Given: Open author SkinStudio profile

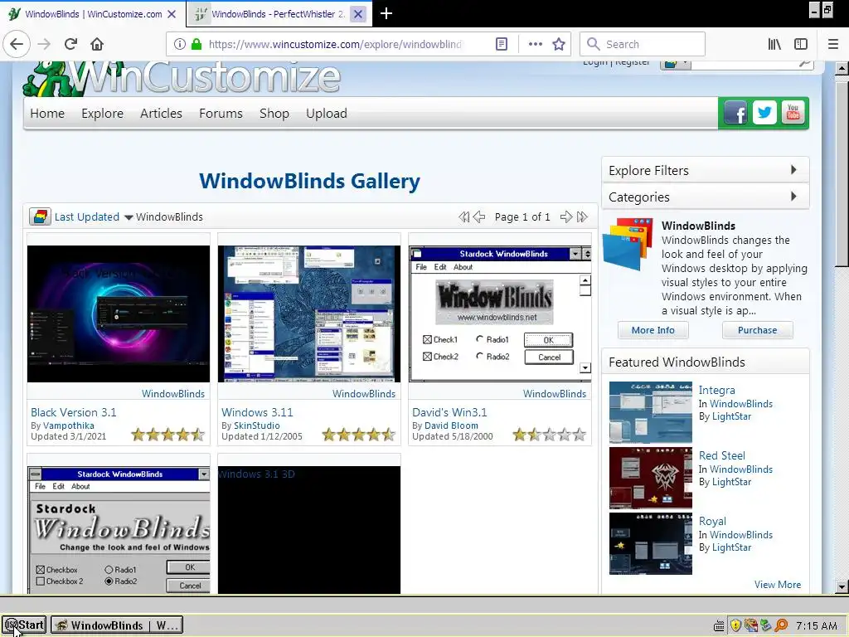Looking at the screenshot, I should 257,425.
